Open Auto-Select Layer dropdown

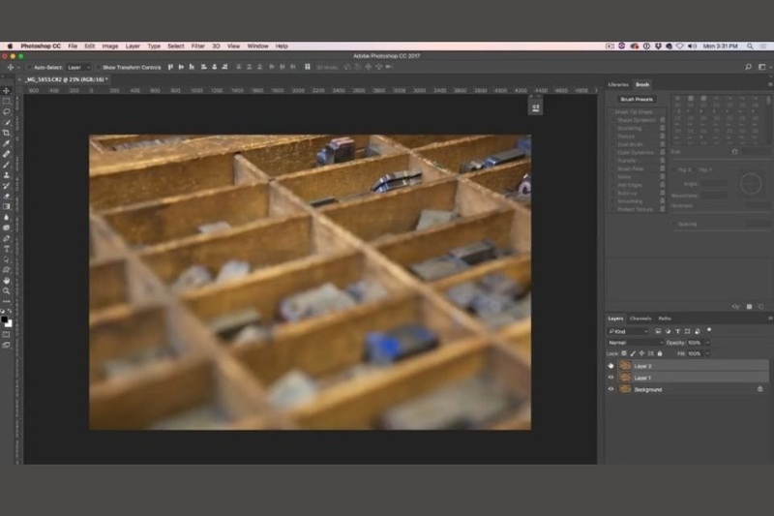(x=79, y=67)
